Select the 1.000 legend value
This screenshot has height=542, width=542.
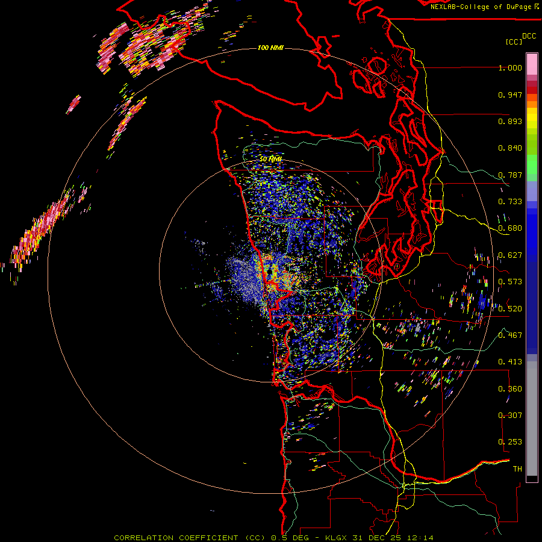click(x=510, y=67)
